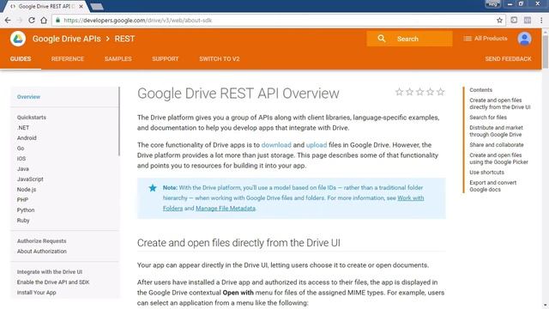Open the Support tab
The image size is (549, 309).
(166, 59)
